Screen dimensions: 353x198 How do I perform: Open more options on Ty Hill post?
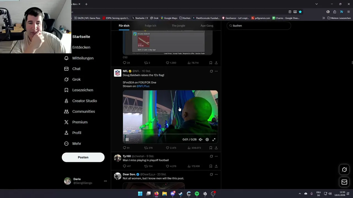216,156
